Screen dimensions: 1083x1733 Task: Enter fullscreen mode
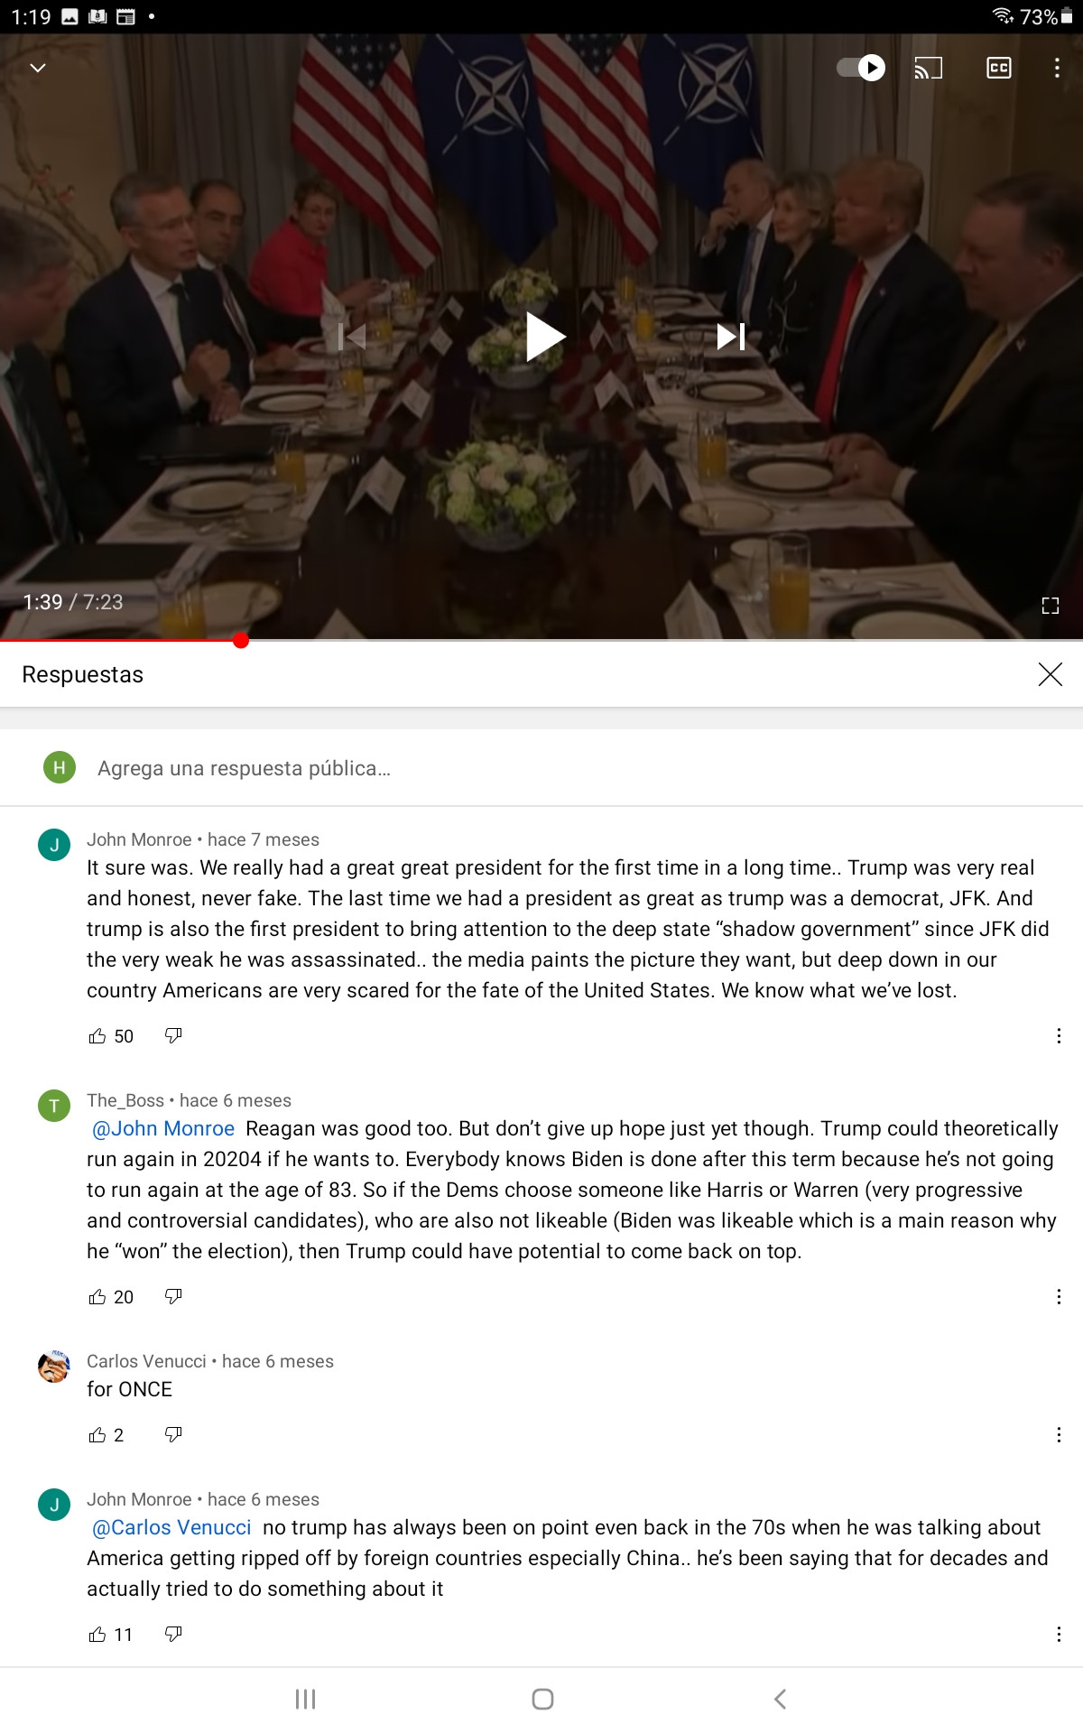pos(1050,606)
